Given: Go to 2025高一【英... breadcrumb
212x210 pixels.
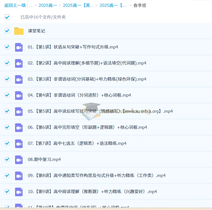Looking at the screenshot, I should [78, 5].
